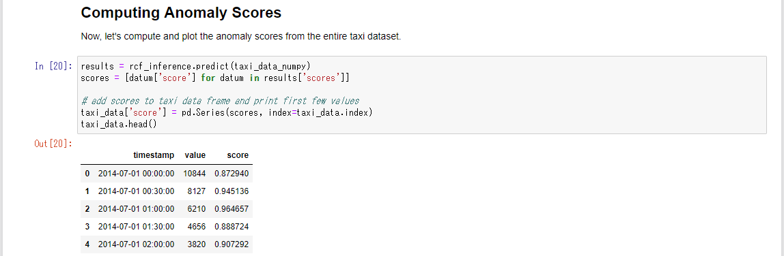784x256 pixels.
Task: Click the value column header
Action: pos(195,155)
